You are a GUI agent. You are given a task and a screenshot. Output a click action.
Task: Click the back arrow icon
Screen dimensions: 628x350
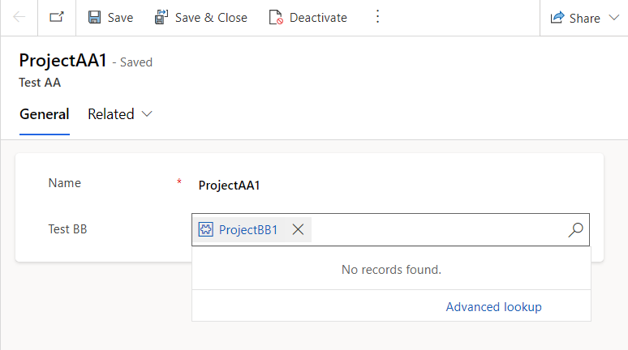tap(19, 17)
